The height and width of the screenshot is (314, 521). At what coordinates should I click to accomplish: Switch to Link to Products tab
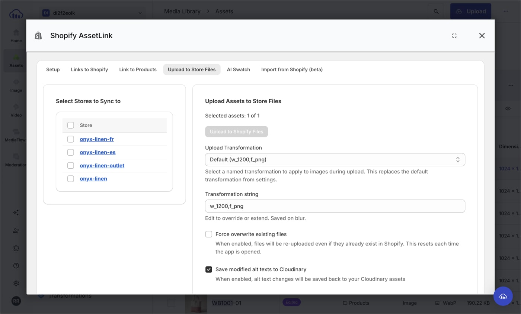pos(138,69)
